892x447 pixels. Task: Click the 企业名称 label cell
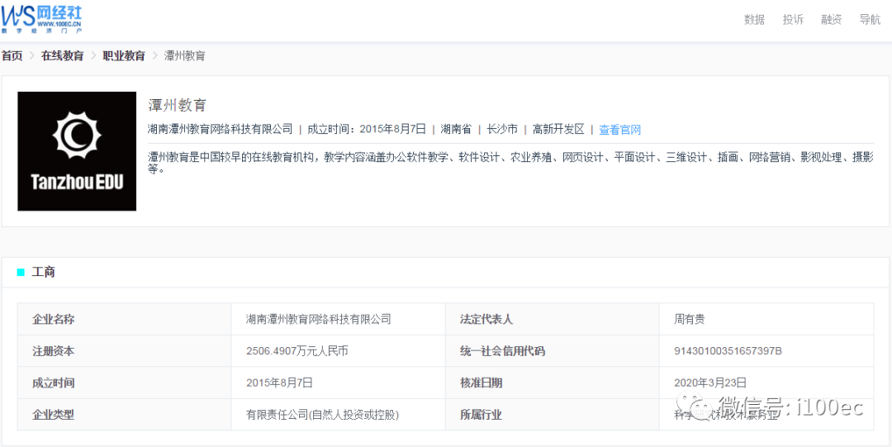pyautogui.click(x=125, y=319)
